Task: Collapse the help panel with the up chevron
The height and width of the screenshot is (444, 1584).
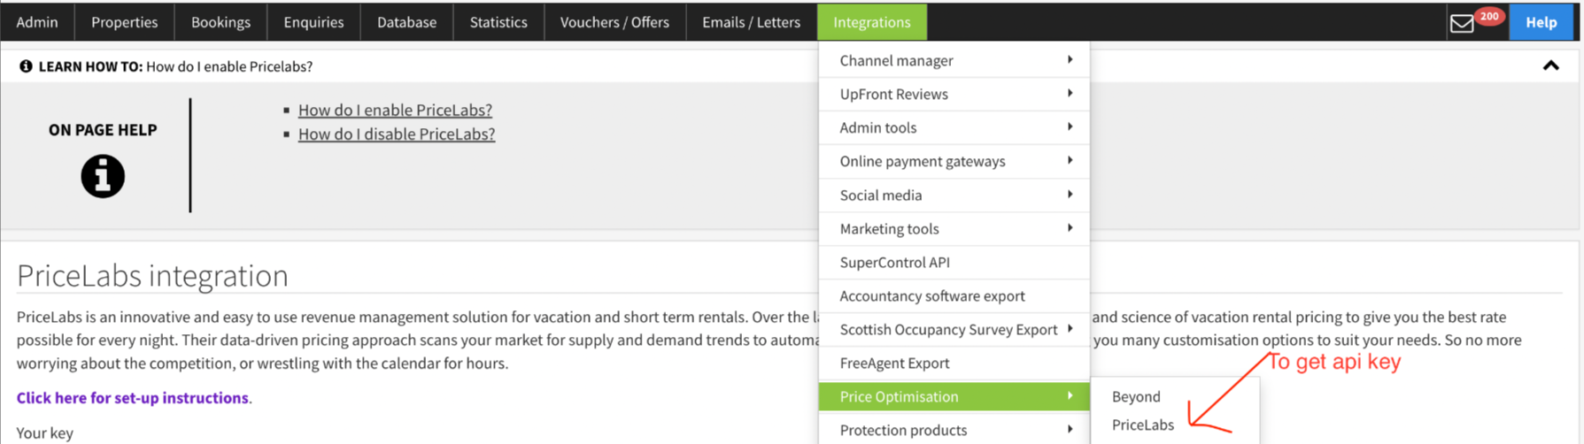Action: (x=1550, y=65)
